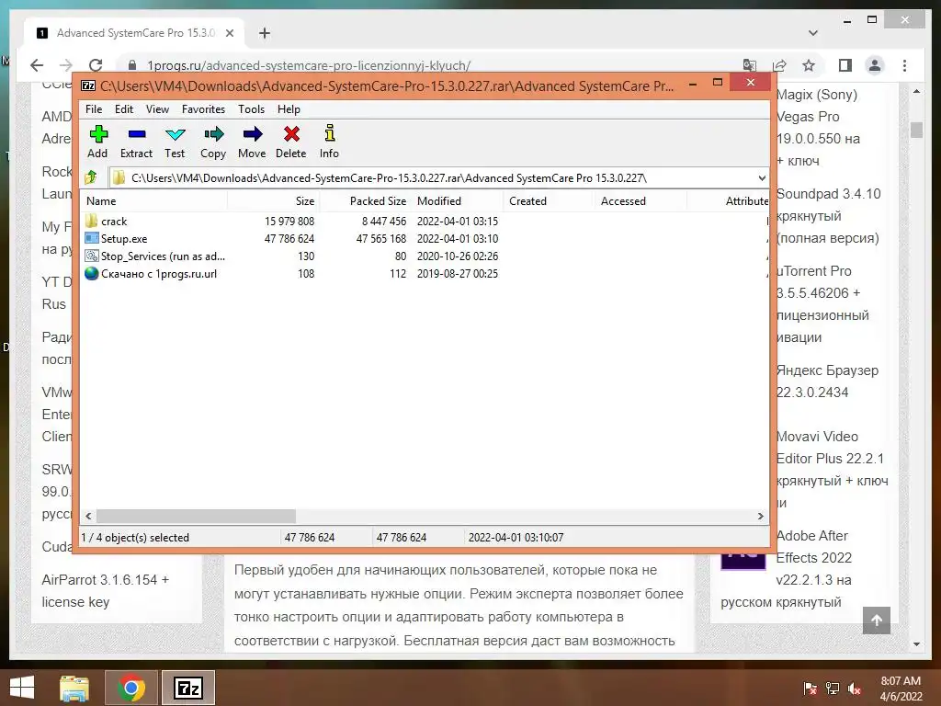Click the red Delete icon
941x706 pixels.
(291, 134)
